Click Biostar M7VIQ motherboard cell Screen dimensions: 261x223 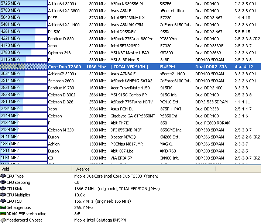pos(123,137)
